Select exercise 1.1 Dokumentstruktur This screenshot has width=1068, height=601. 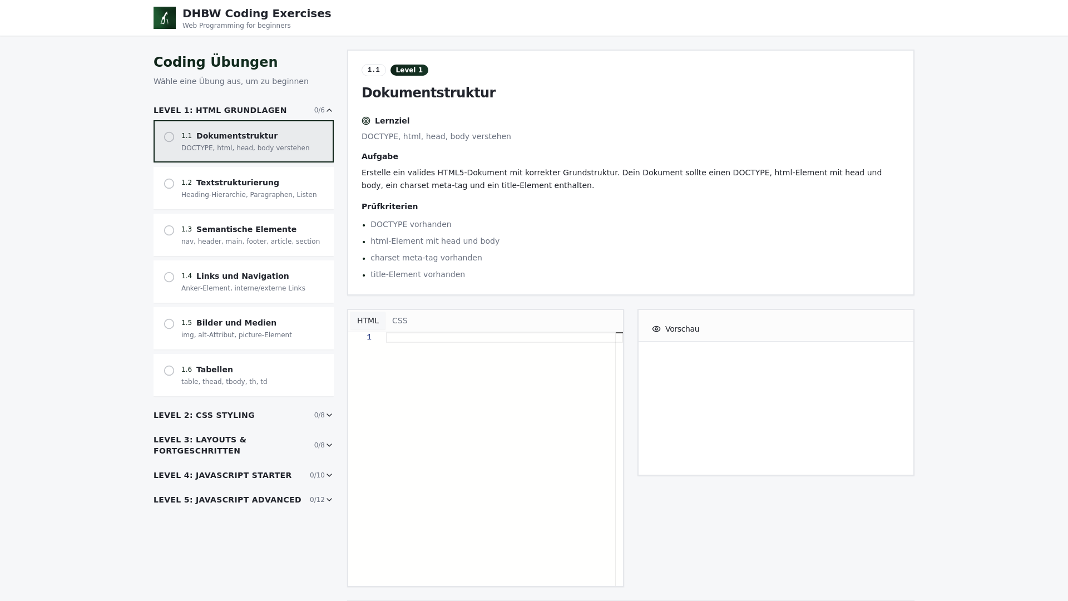click(x=244, y=141)
